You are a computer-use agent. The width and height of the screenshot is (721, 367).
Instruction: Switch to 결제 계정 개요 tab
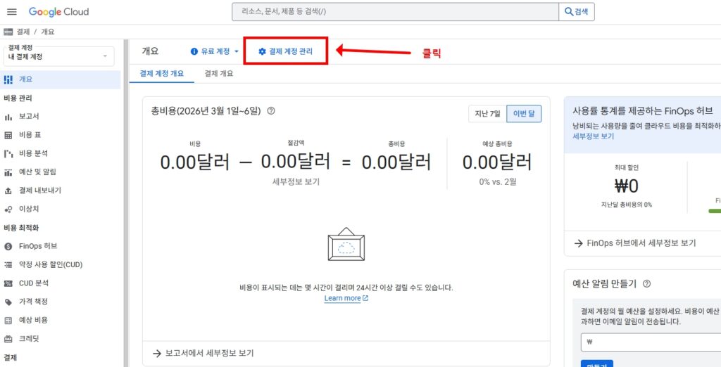(x=162, y=74)
